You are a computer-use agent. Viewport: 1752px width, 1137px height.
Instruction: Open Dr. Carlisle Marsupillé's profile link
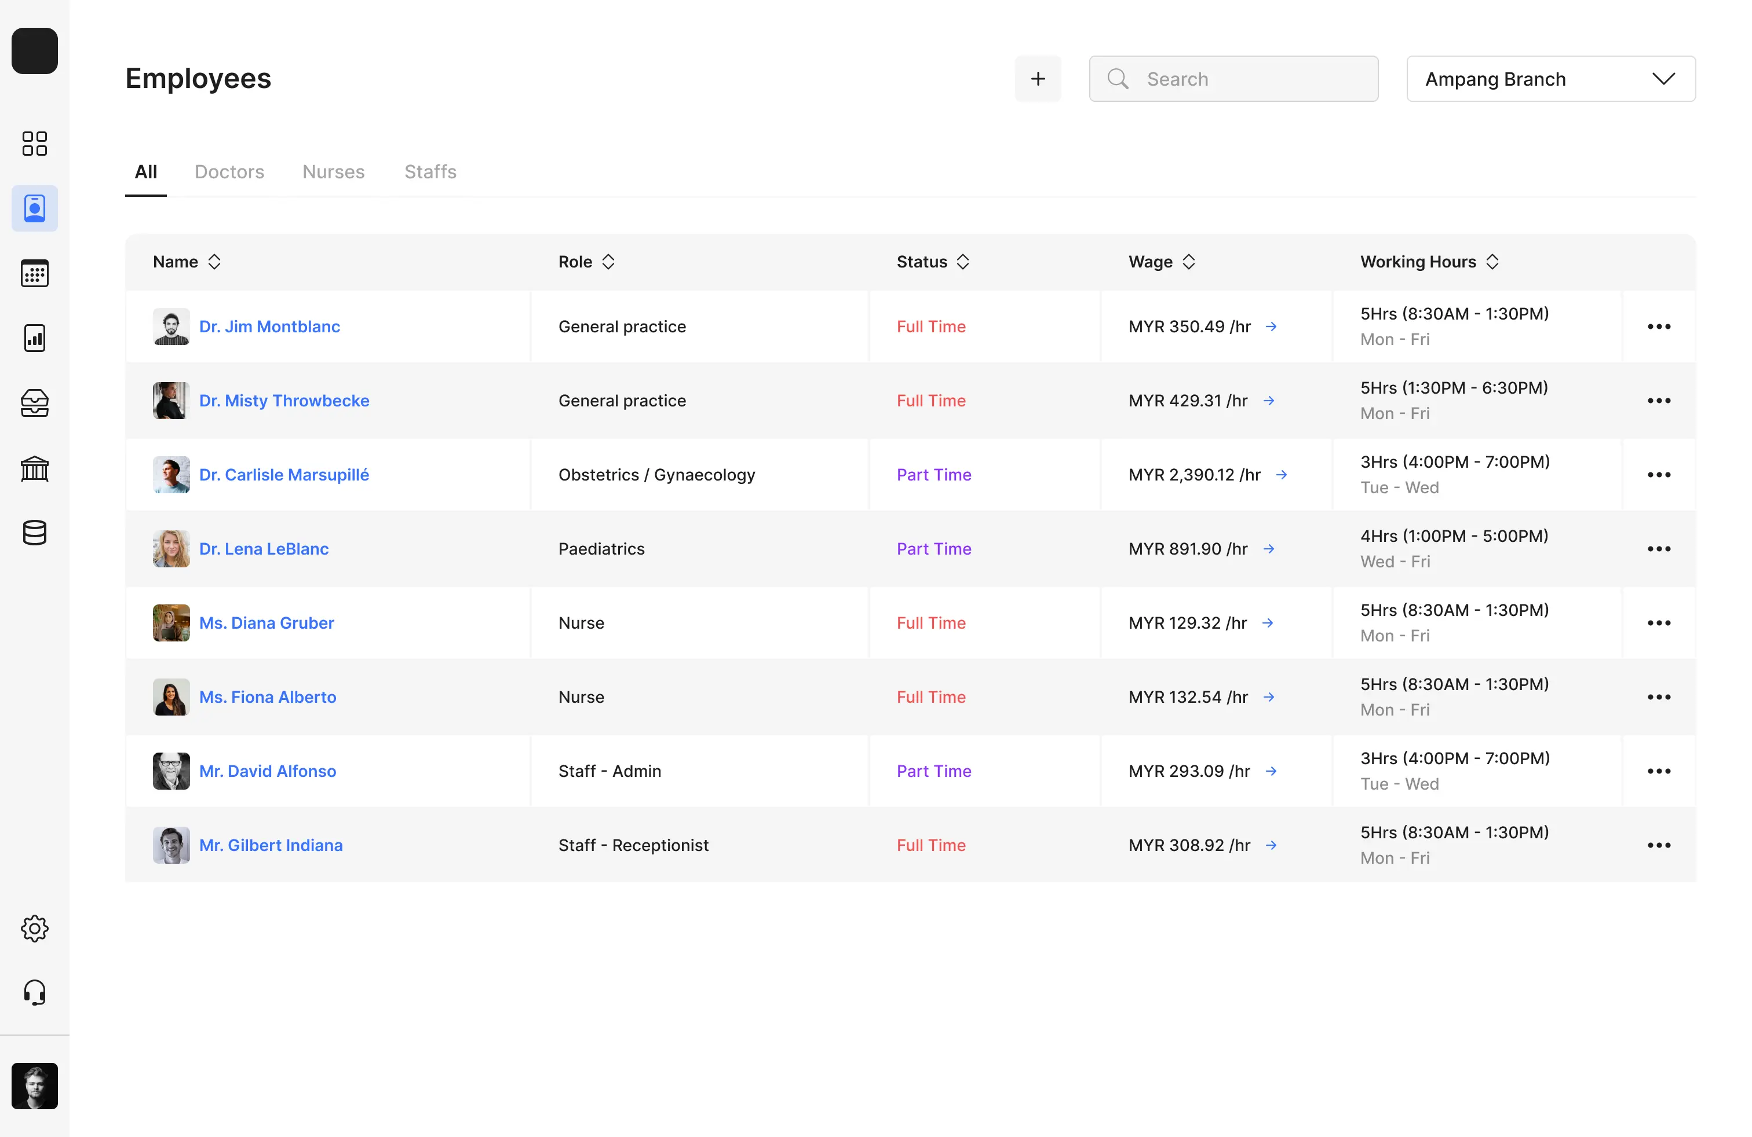coord(284,475)
